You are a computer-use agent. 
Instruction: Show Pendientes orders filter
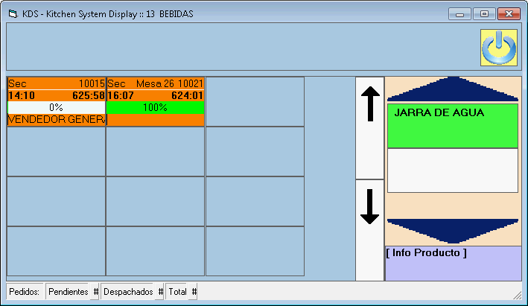pos(72,292)
